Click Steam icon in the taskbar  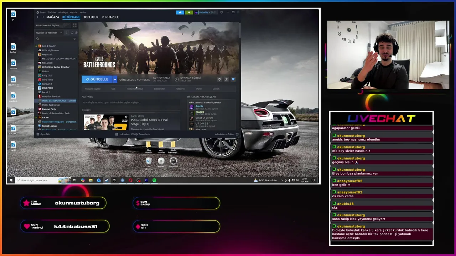107,180
